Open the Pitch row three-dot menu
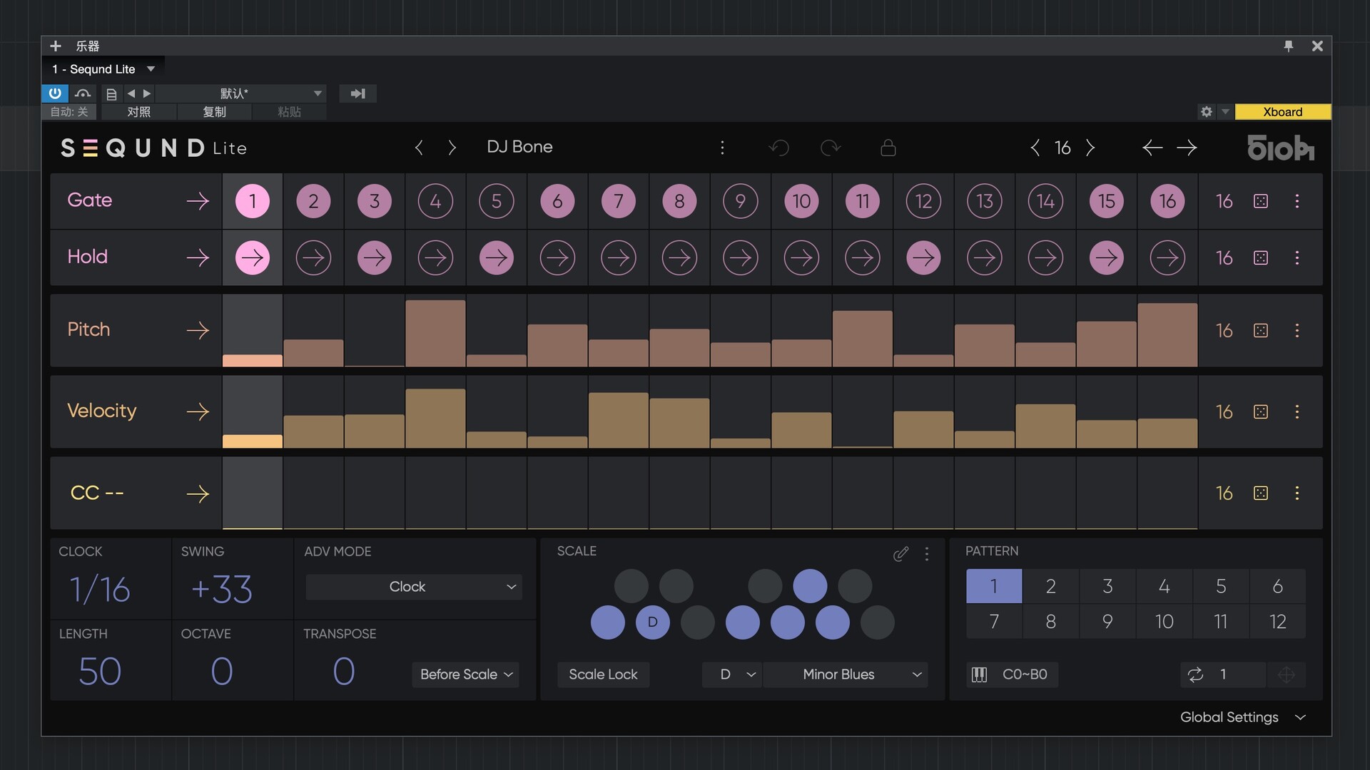 tap(1297, 330)
